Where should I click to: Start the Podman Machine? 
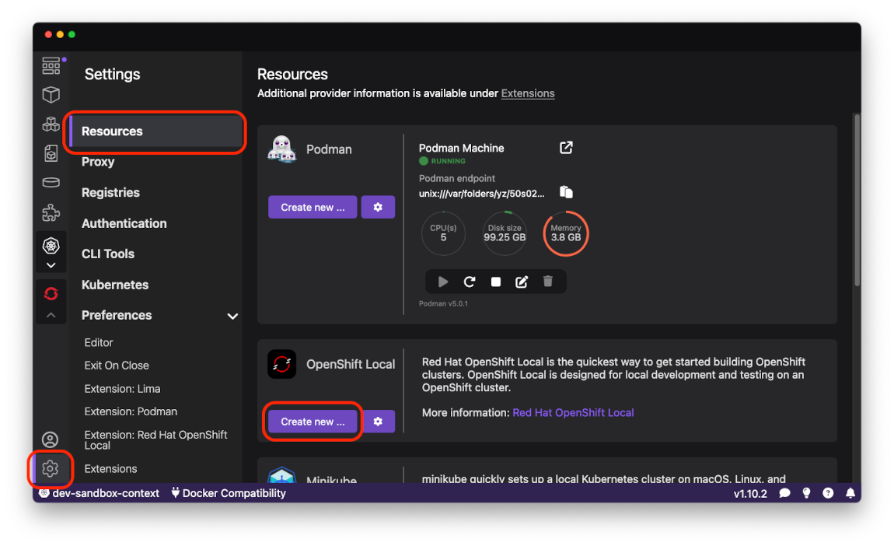[x=443, y=282]
